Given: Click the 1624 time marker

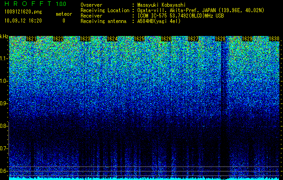Looking at the screenshot, I should [x=112, y=39].
